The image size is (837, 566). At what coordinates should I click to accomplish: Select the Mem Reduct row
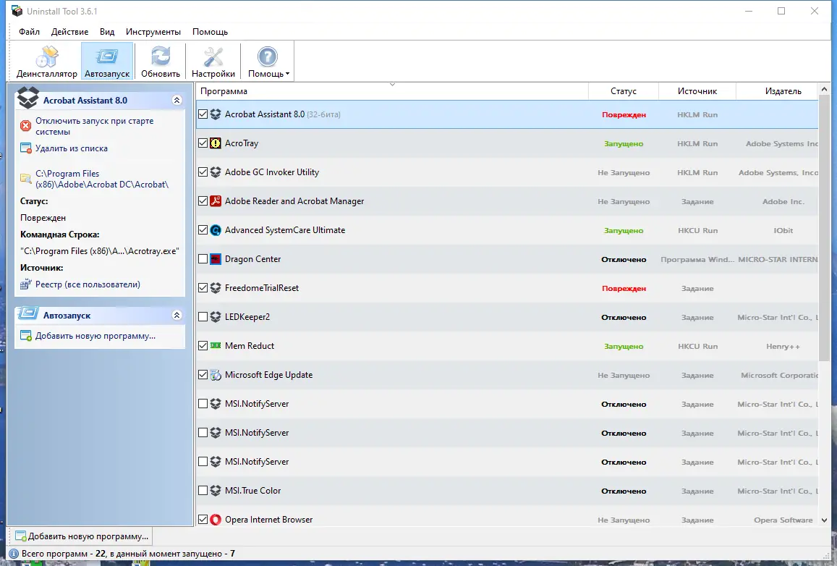click(507, 346)
